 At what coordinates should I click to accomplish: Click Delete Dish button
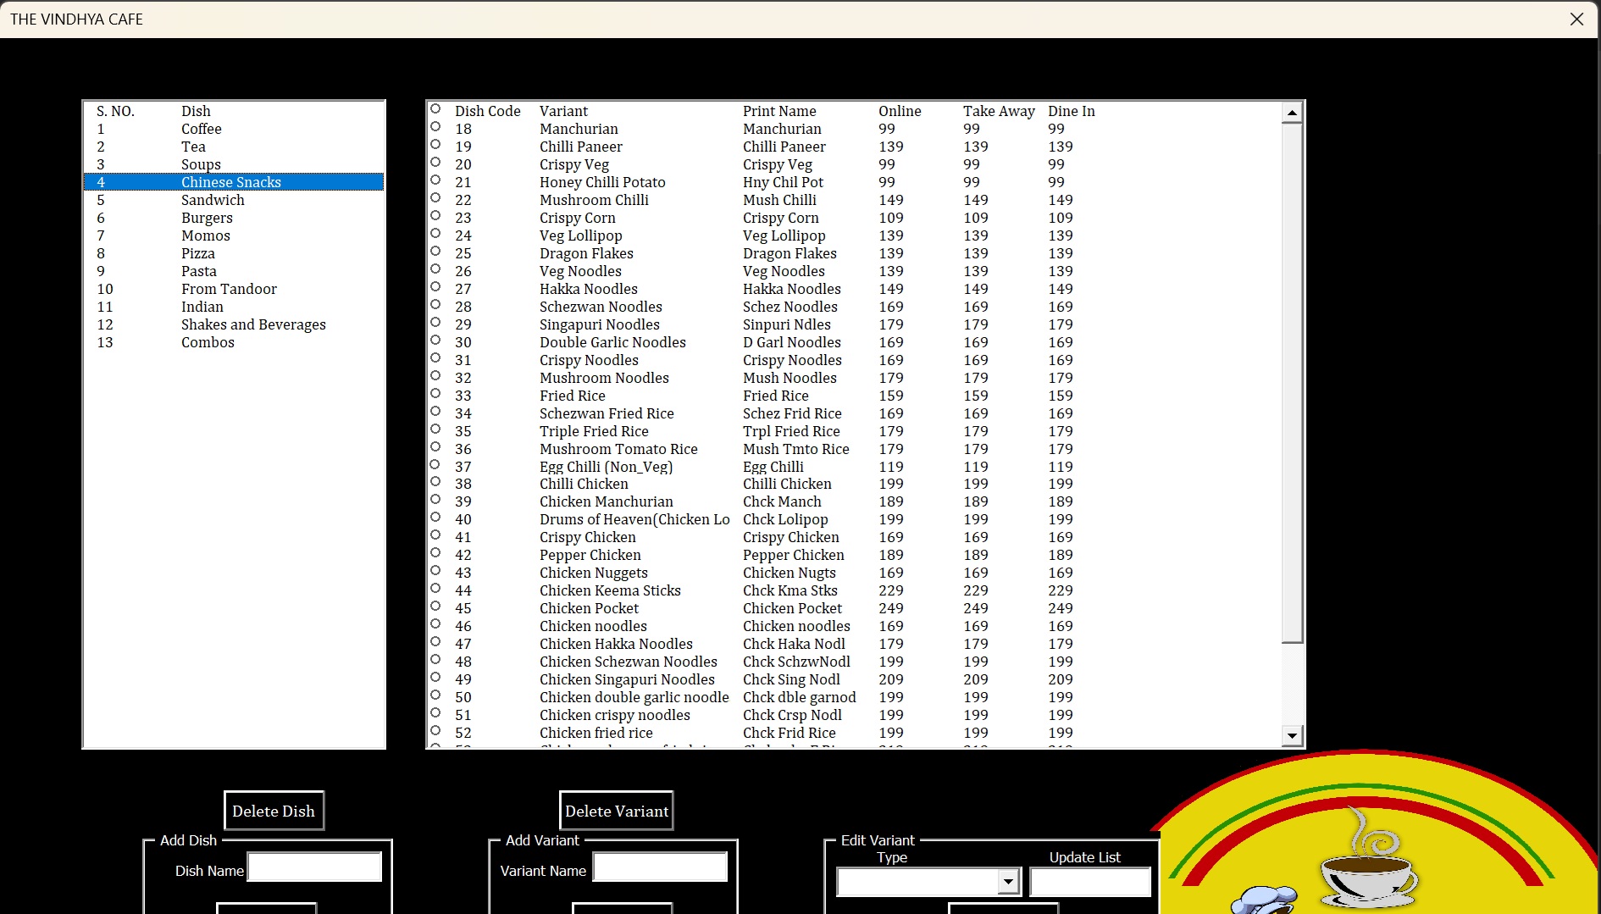[x=273, y=811]
